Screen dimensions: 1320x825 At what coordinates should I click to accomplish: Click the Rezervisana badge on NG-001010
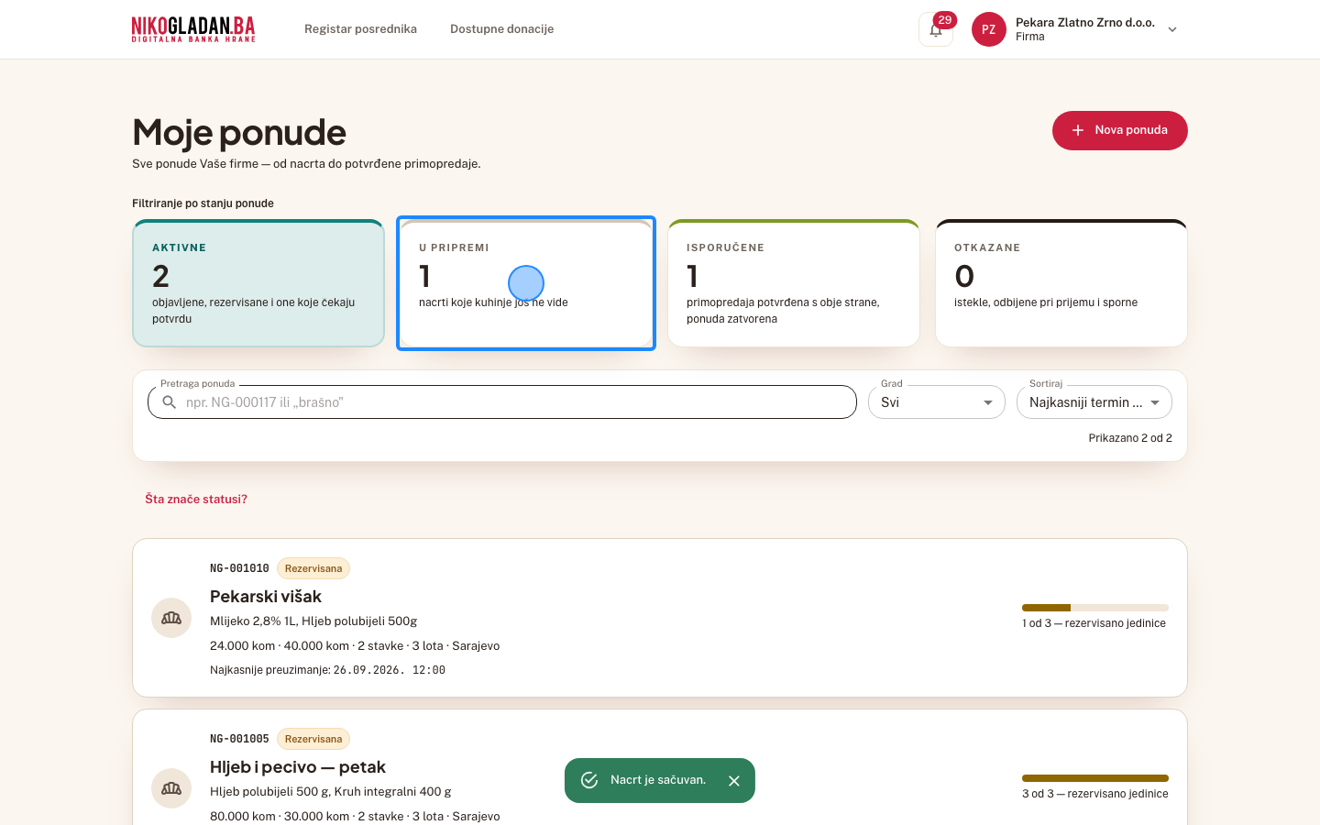click(313, 568)
